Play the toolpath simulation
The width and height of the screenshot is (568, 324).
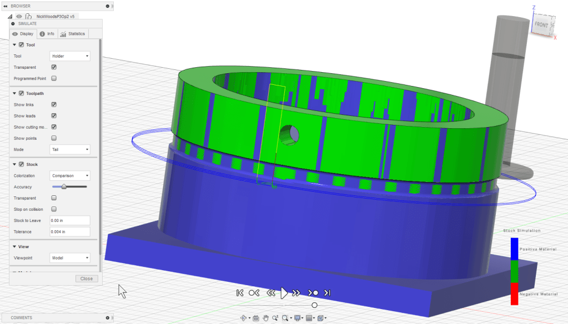point(284,293)
